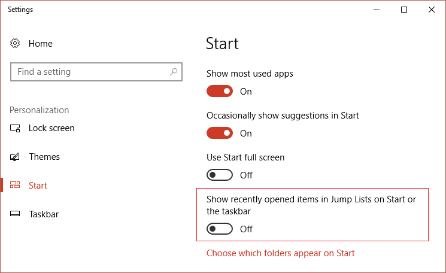Click the Start tiles icon in sidebar
The width and height of the screenshot is (446, 273).
pyautogui.click(x=15, y=186)
